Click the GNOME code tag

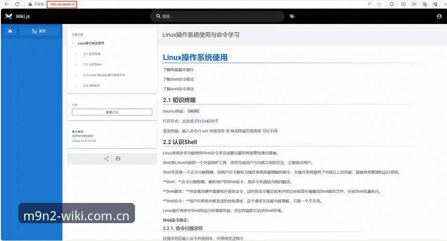193,111
